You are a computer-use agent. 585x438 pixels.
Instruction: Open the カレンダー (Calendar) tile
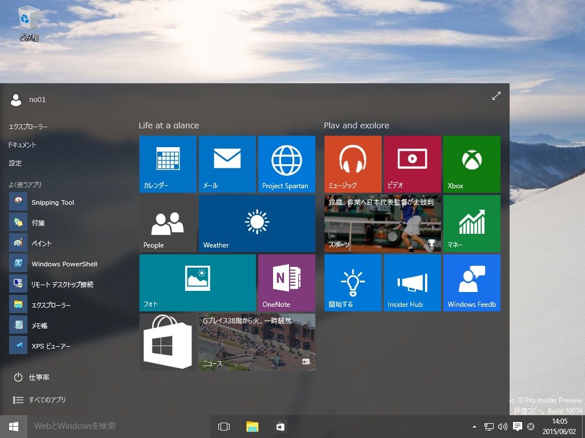[x=168, y=164]
